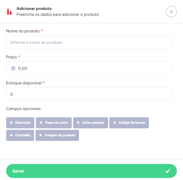
Task: Click plus icon on Código de barras chip
Action: pyautogui.click(x=115, y=123)
